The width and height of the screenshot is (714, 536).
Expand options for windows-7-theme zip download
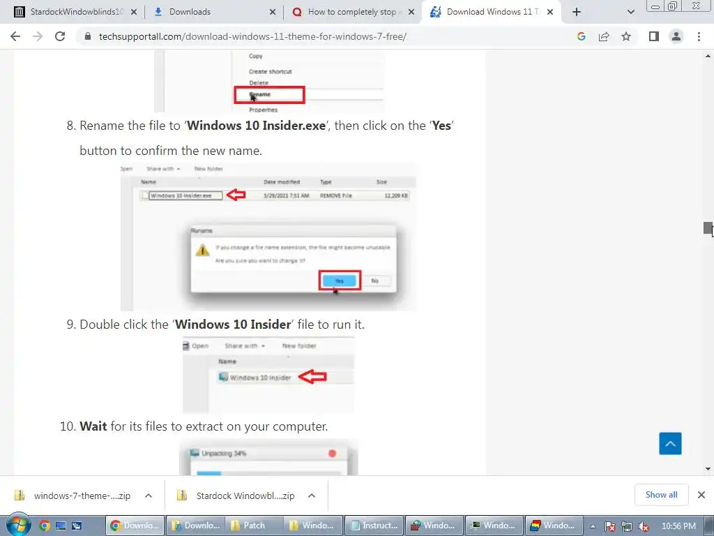click(149, 496)
